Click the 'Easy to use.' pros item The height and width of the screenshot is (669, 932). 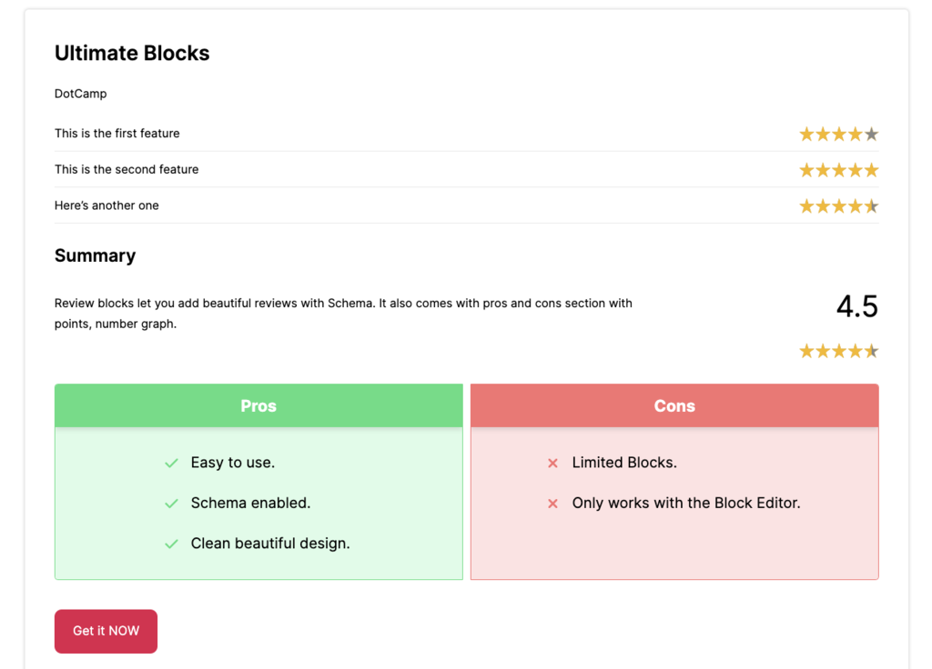[x=232, y=463]
